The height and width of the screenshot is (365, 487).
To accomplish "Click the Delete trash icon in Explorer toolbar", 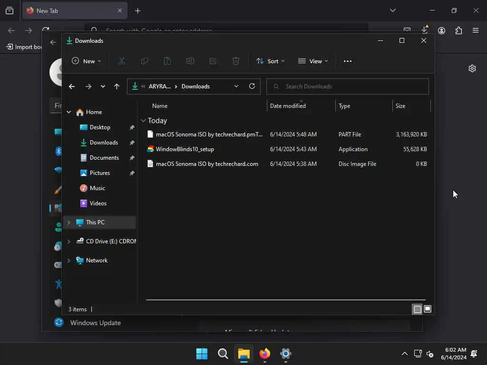I will (236, 61).
